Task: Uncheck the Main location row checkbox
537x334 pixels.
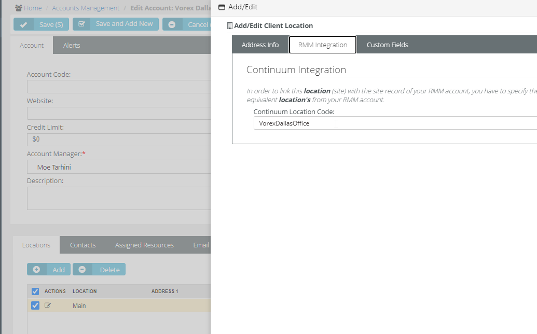Action: coord(35,305)
